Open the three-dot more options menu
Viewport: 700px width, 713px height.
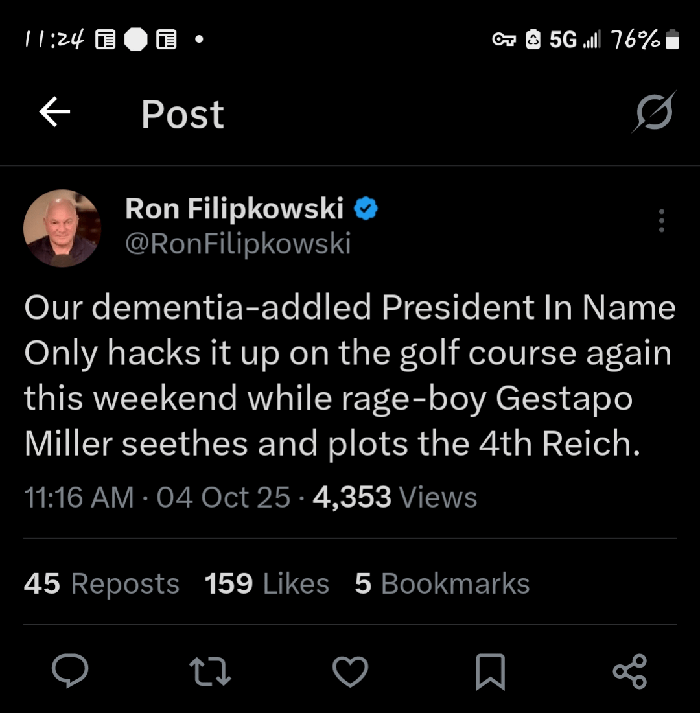tap(661, 221)
